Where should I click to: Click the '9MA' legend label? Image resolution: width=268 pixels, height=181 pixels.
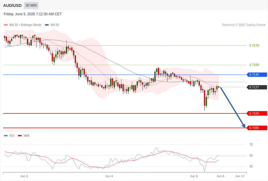(27, 136)
